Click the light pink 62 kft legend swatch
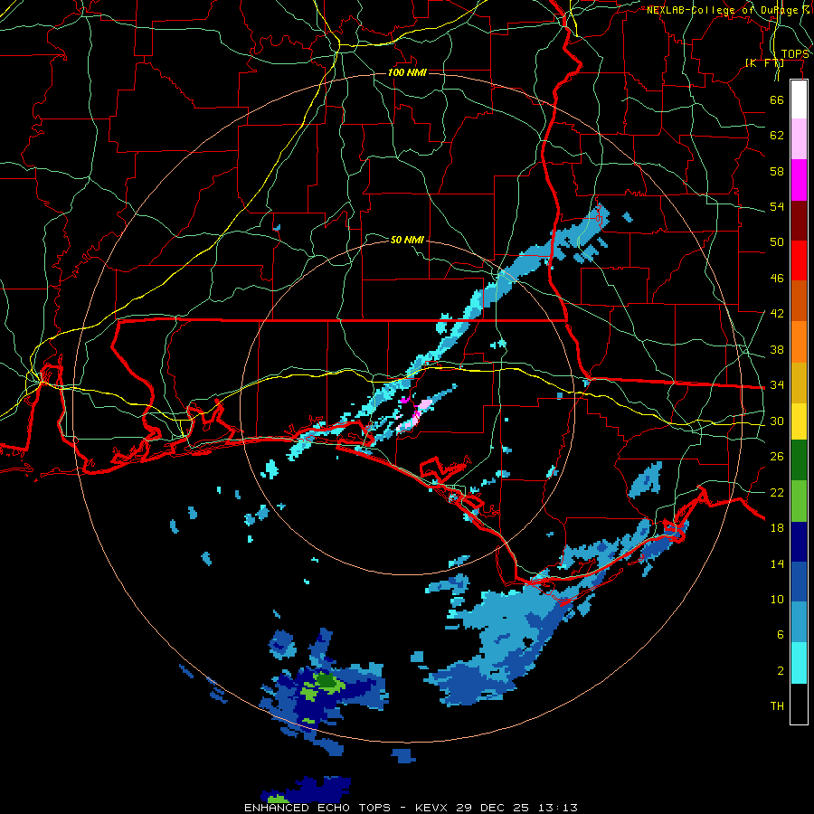 coord(799,139)
